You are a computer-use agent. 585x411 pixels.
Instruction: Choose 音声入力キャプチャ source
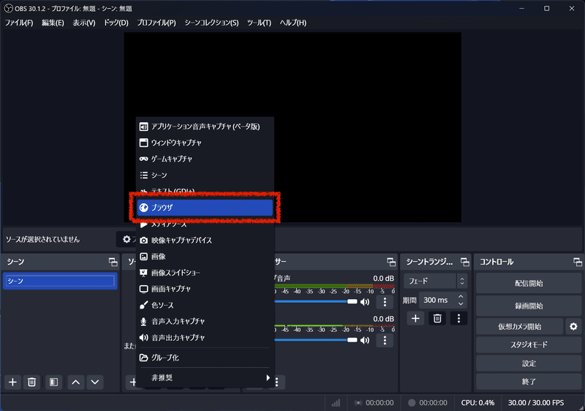coord(205,322)
